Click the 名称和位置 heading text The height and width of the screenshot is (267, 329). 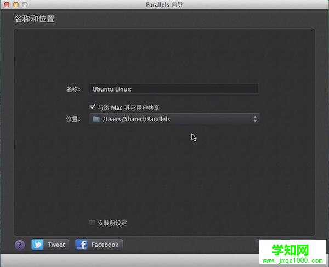click(x=35, y=19)
